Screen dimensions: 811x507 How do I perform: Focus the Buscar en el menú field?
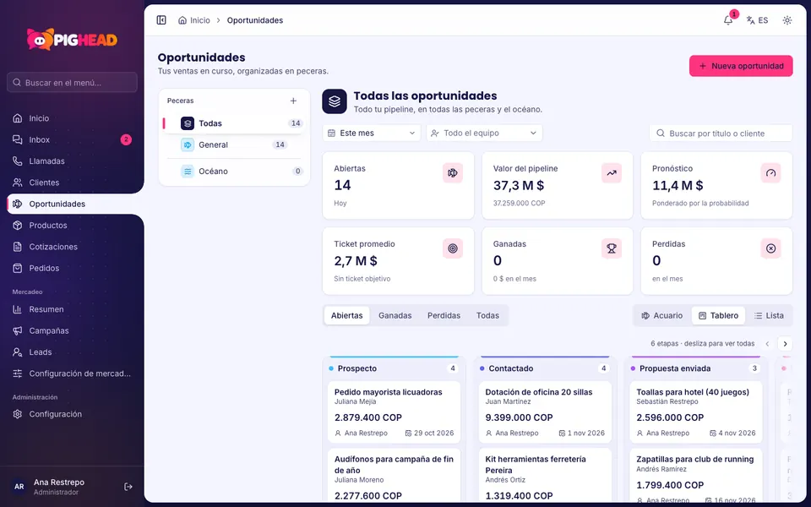[73, 82]
